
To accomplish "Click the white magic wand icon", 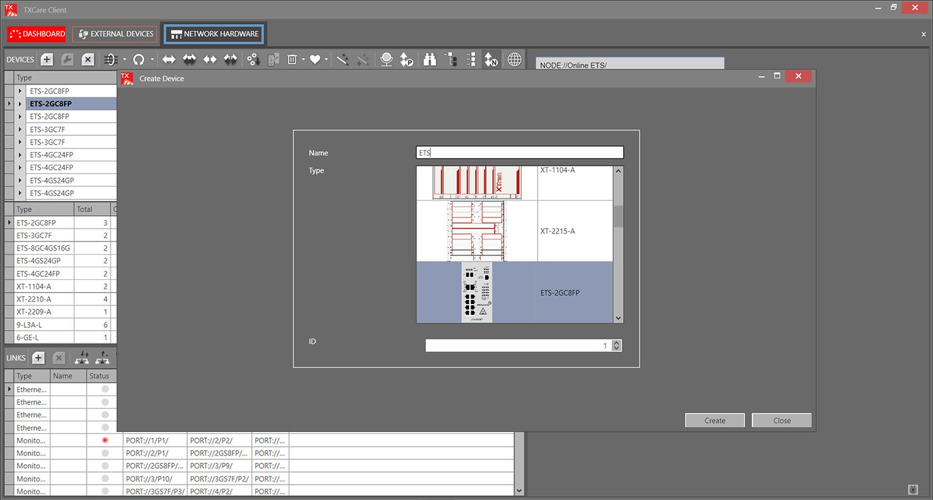I will coord(342,59).
